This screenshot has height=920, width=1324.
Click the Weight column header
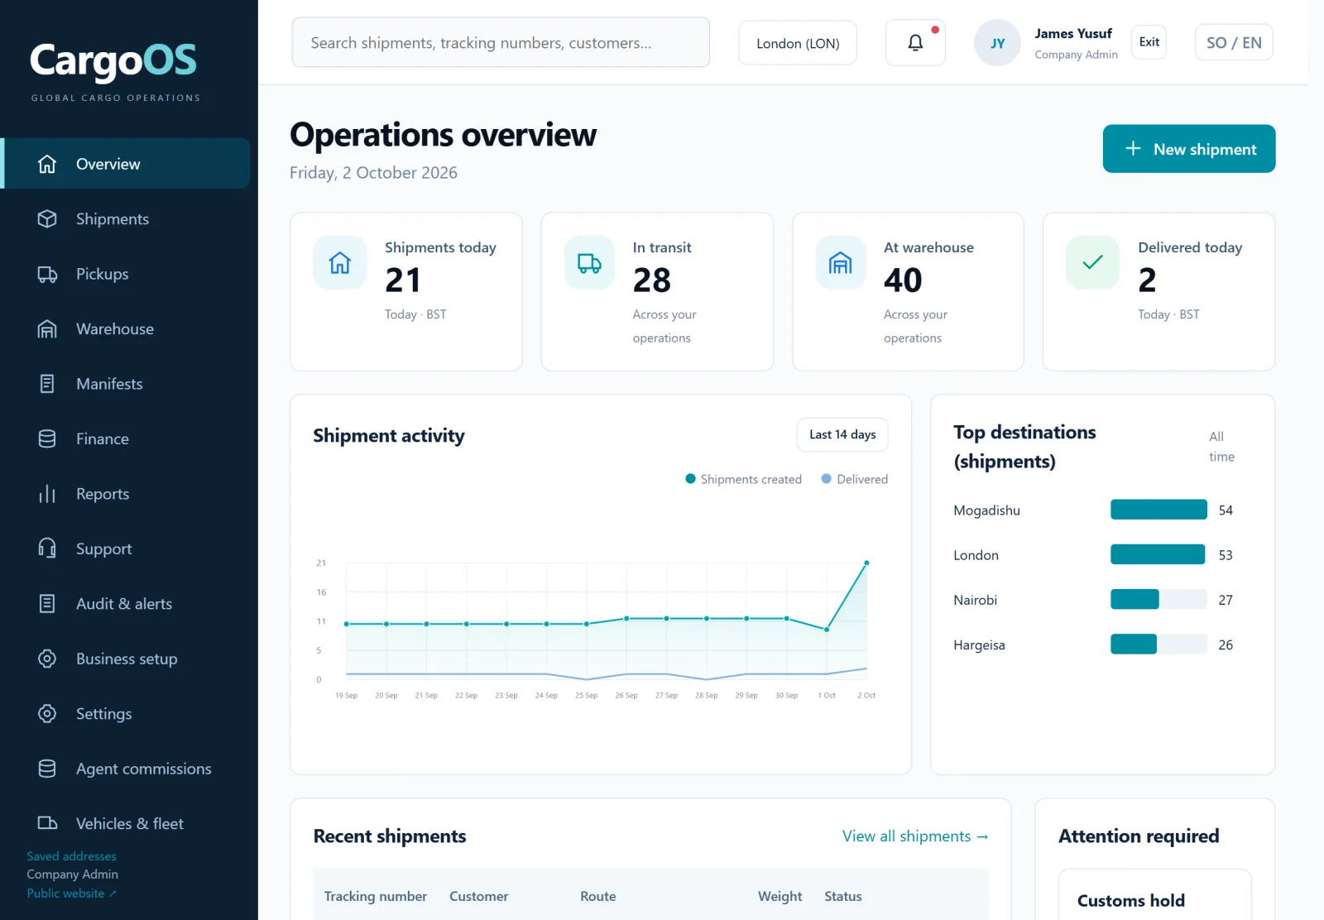(x=780, y=896)
